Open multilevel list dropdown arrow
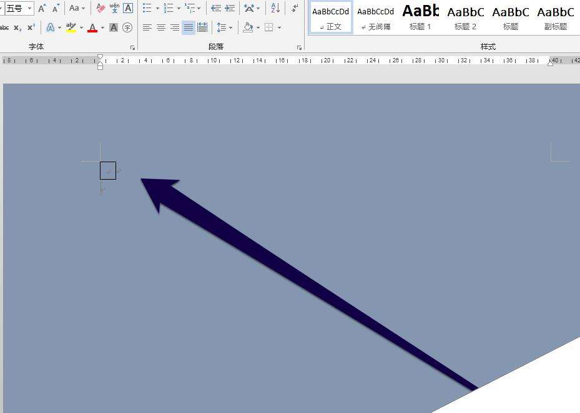Screen dimensions: 580x413 click(199, 8)
